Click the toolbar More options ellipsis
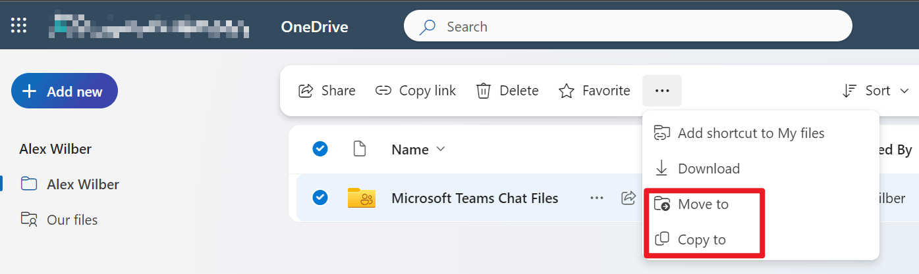 tap(662, 91)
